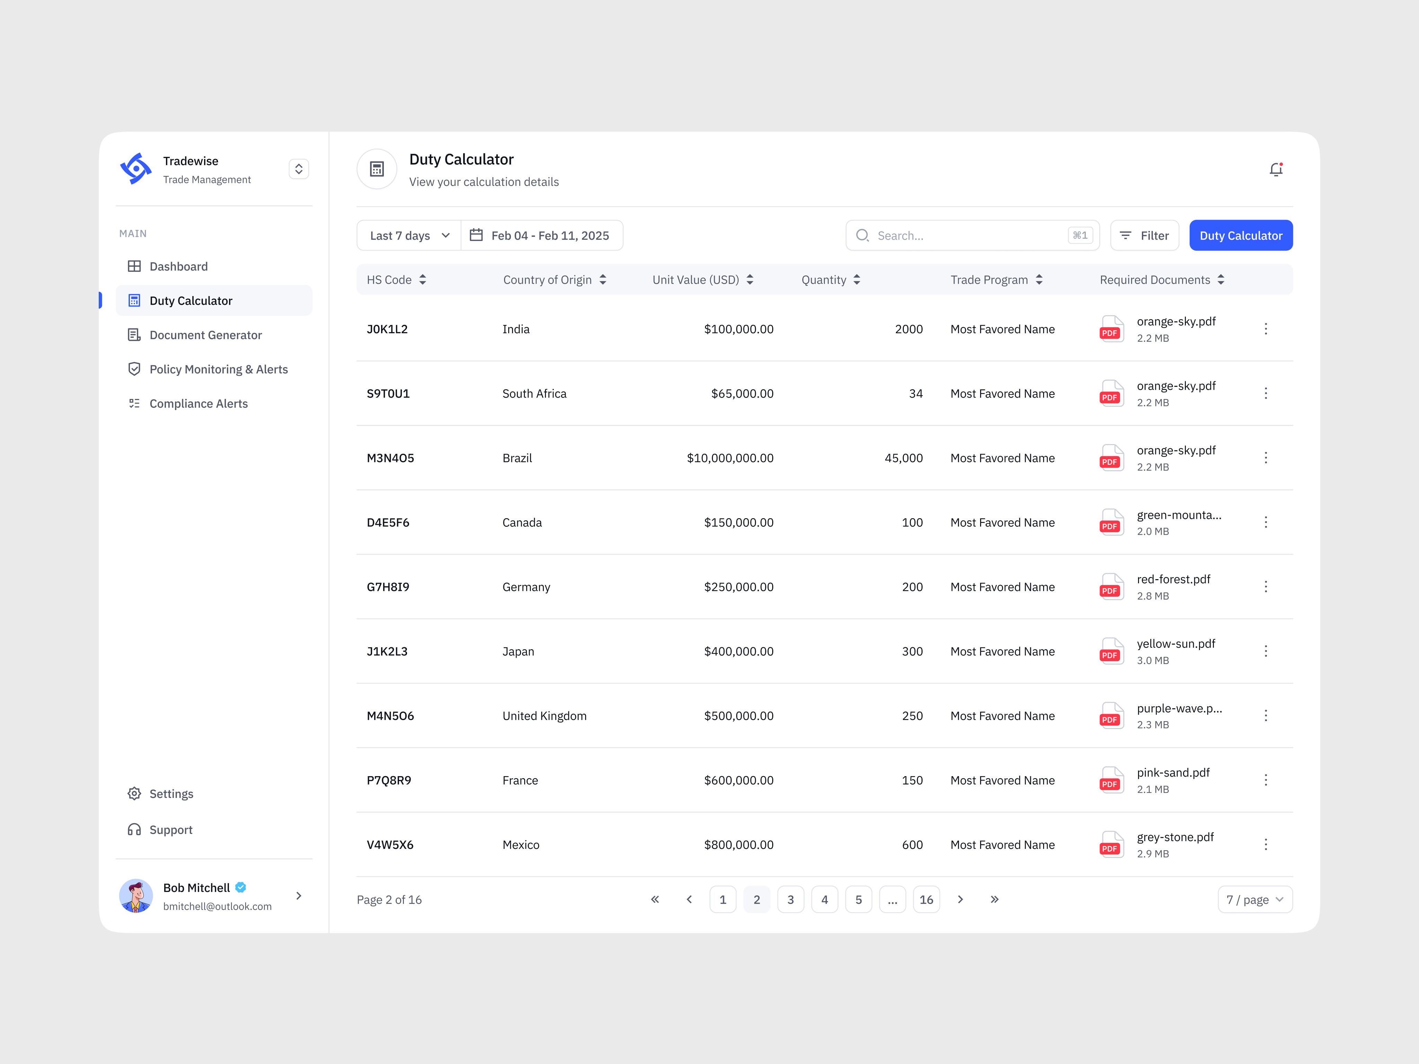Screen dimensions: 1419x1064
Task: Click the Filter button
Action: [x=1144, y=236]
